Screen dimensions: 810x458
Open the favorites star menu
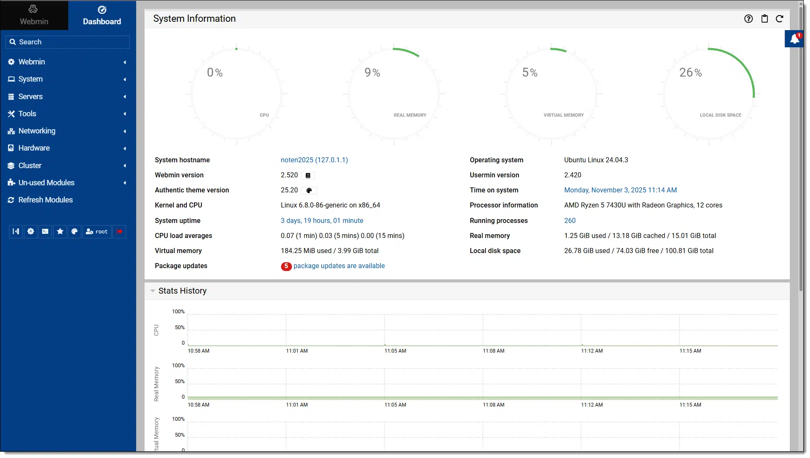click(60, 231)
